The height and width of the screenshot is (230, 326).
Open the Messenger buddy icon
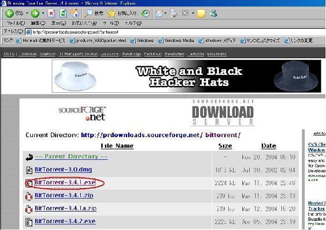(213, 13)
